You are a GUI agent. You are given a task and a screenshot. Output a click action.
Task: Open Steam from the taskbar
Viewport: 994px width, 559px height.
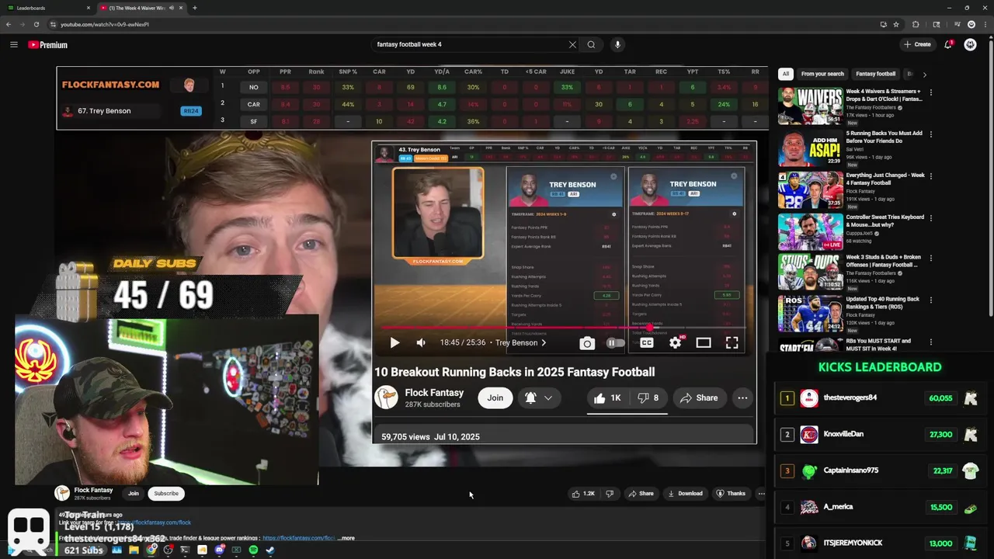270,550
